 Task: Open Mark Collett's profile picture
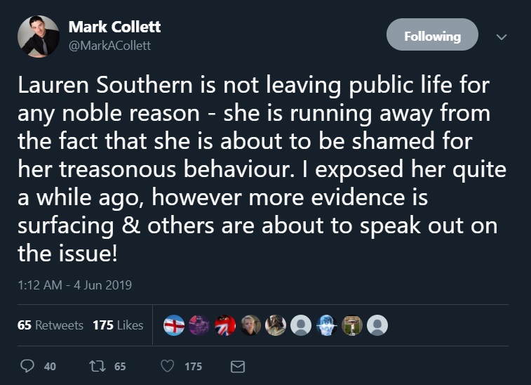(x=39, y=36)
